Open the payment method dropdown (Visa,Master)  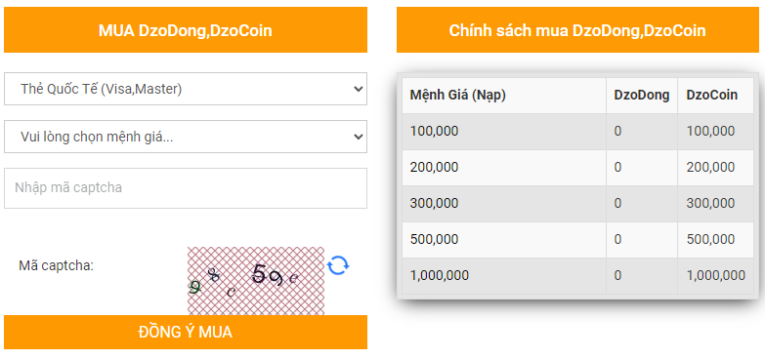(186, 89)
